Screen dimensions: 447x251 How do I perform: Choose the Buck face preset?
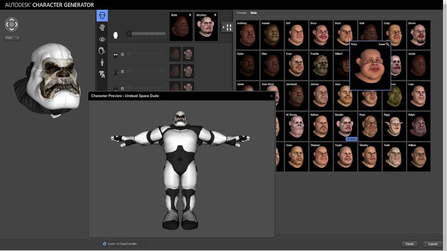tap(345, 35)
